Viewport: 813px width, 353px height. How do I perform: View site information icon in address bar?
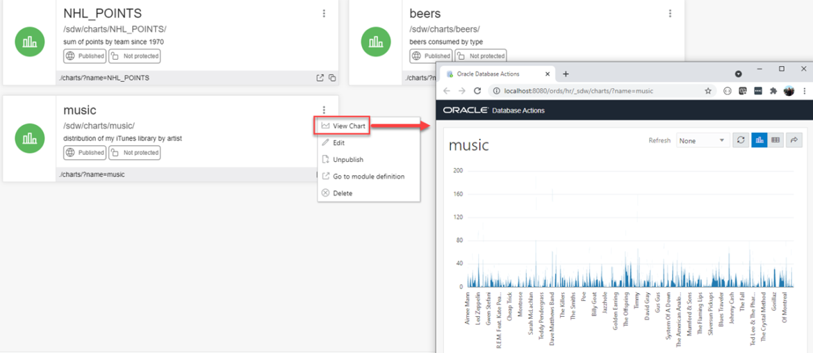[496, 91]
